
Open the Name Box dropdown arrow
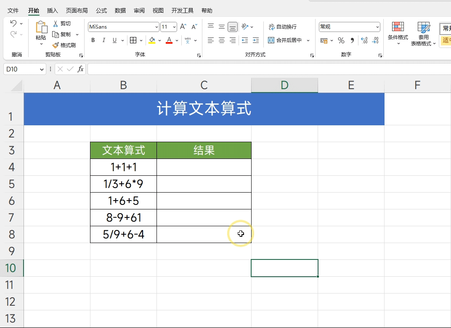(x=42, y=69)
